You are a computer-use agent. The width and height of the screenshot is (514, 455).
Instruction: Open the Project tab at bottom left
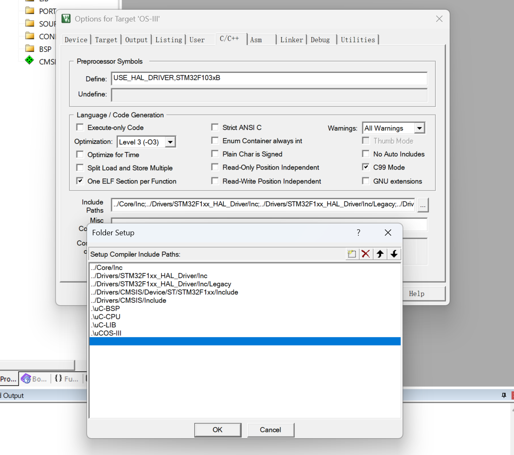point(8,379)
